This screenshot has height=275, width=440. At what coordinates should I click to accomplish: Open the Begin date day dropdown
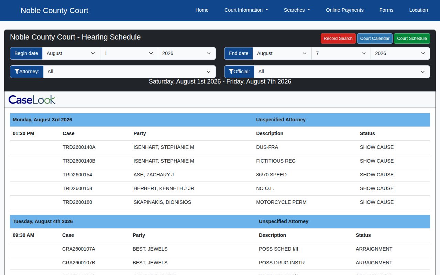(129, 53)
